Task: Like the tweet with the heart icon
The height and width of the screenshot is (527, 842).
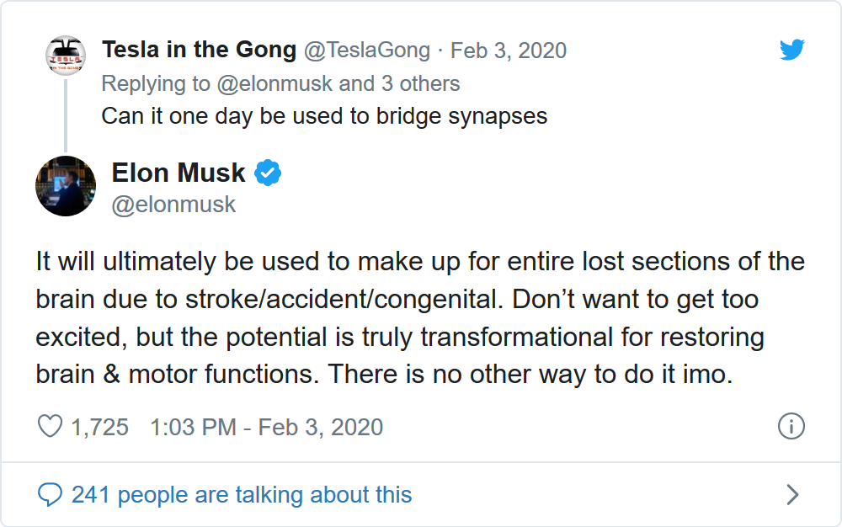Action: 51,427
